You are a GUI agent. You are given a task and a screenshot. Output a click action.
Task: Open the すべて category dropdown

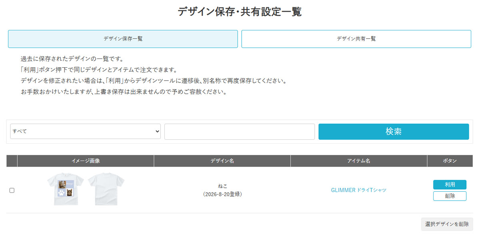[86, 131]
